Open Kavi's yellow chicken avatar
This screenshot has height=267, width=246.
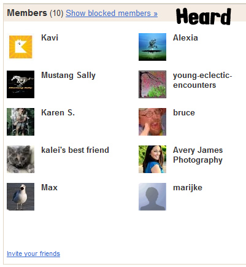[x=21, y=47]
